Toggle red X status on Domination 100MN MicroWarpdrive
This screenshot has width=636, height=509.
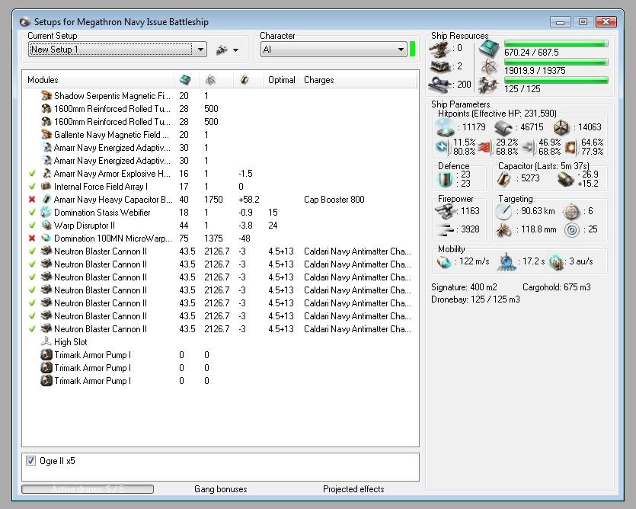pyautogui.click(x=32, y=238)
